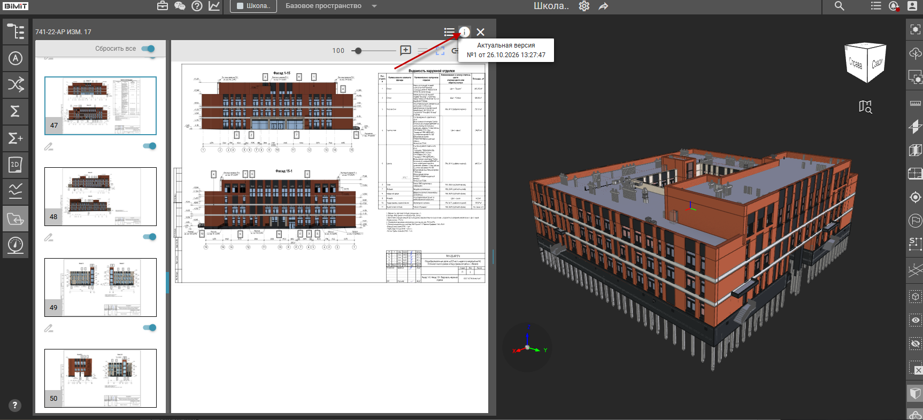Open help from the top bar question mark
Image resolution: width=923 pixels, height=420 pixels.
point(197,6)
